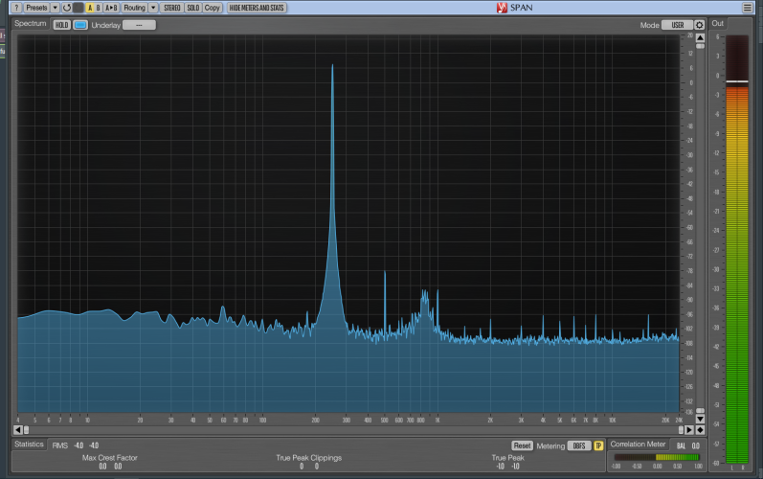
Task: Click the Out level meter
Action: [737, 249]
